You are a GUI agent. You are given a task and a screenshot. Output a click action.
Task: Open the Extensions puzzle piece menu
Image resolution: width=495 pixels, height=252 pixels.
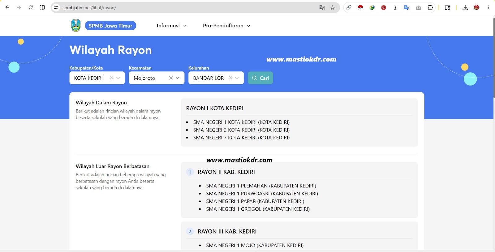[x=430, y=8]
